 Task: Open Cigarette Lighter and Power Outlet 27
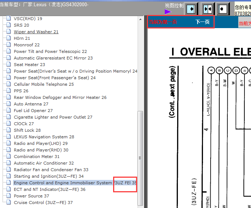tap(53, 117)
